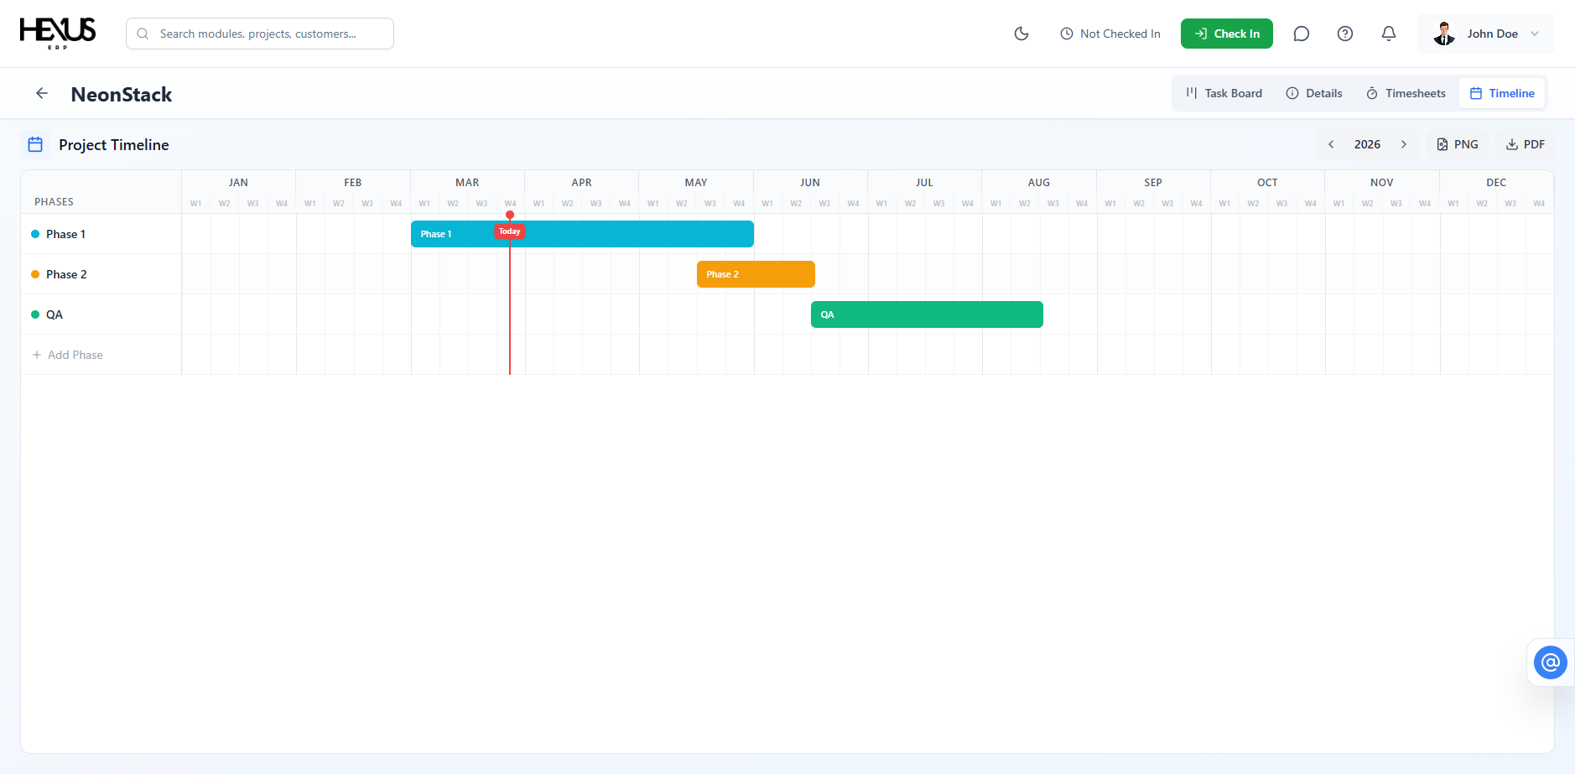Expand John Doe user menu chevron
The image size is (1575, 774).
coord(1535,34)
